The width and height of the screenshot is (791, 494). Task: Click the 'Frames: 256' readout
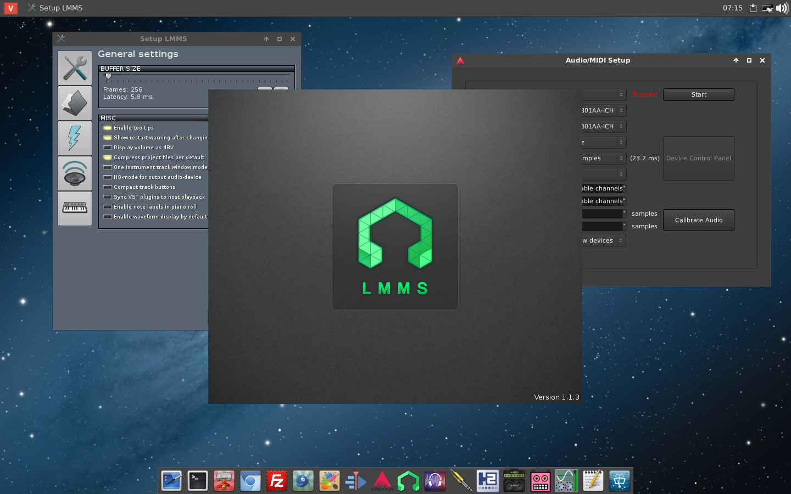tap(122, 89)
